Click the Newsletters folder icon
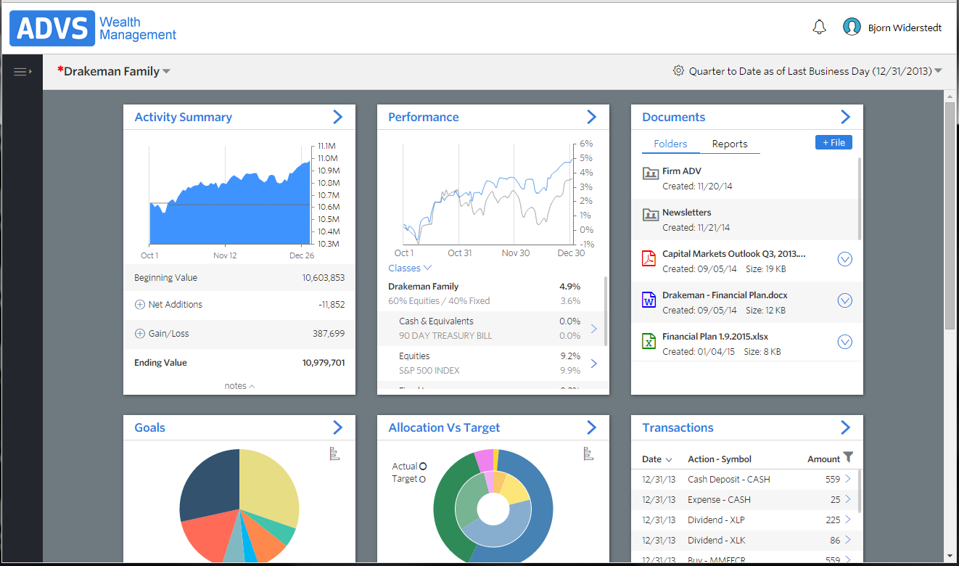Screen dimensions: 959x566 650,214
